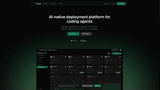The height and width of the screenshot is (90, 160).
Task: Click the region flag on reconciler card
Action: (65, 66)
